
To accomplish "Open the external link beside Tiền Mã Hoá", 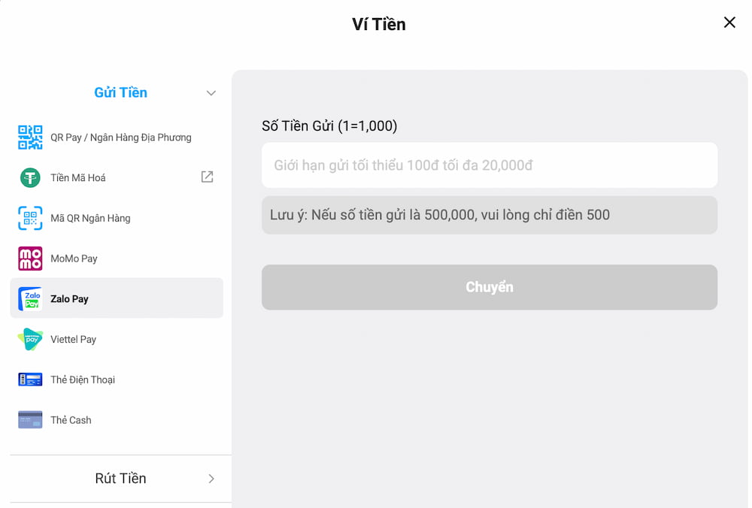I will [x=207, y=177].
